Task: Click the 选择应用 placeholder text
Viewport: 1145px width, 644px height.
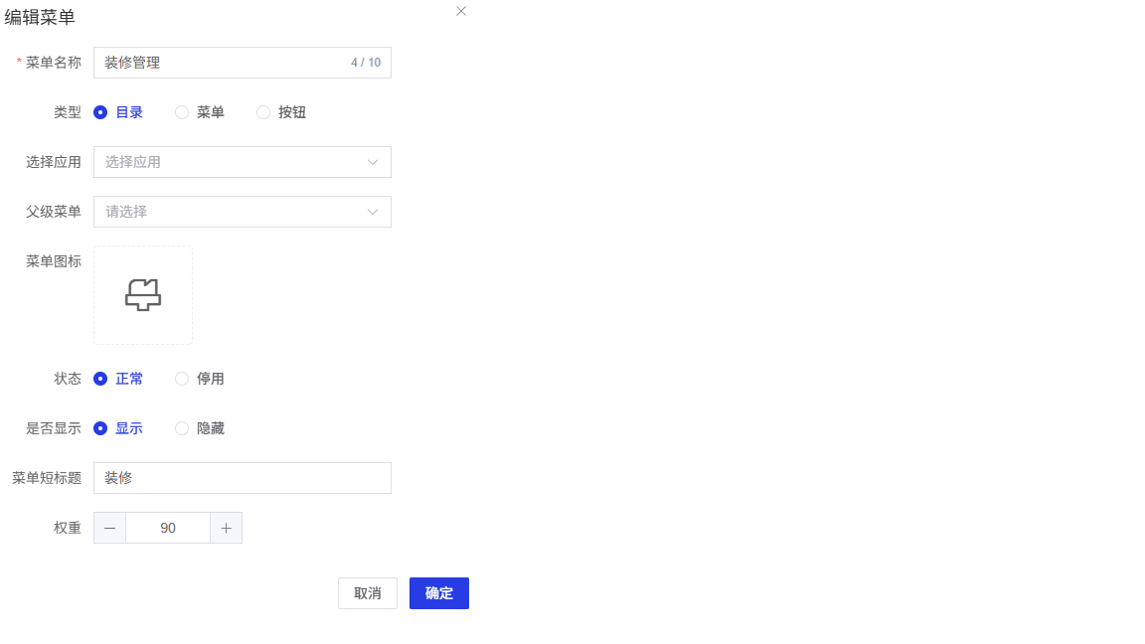Action: click(133, 162)
